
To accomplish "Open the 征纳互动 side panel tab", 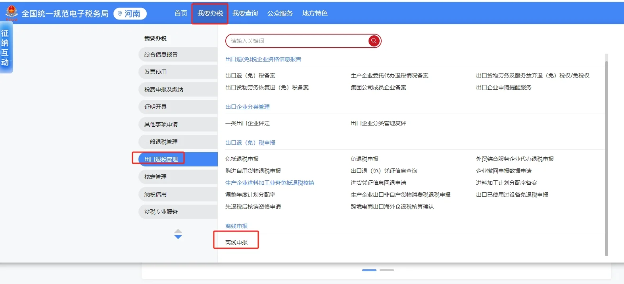I will coord(6,47).
